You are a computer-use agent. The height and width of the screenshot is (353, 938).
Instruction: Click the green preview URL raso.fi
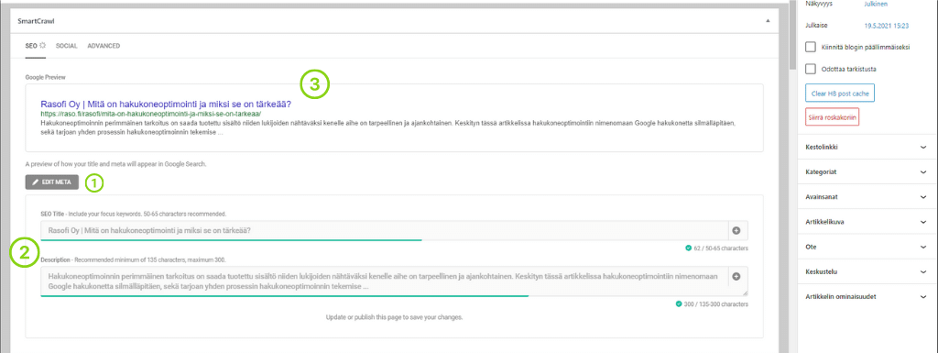[x=151, y=113]
